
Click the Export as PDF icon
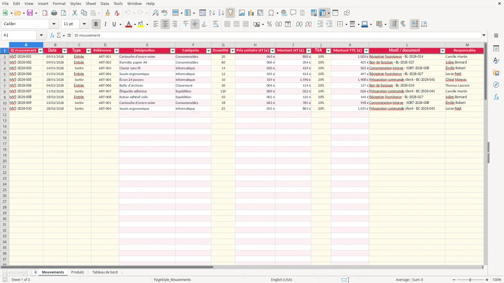pos(45,13)
